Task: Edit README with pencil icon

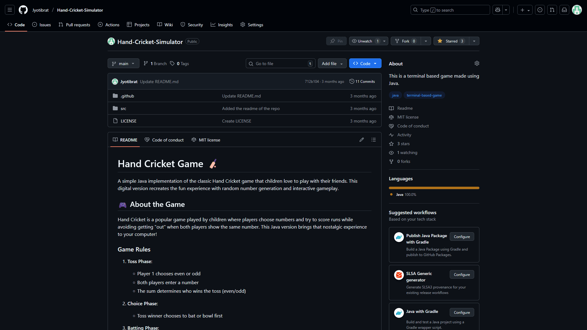Action: pyautogui.click(x=362, y=140)
